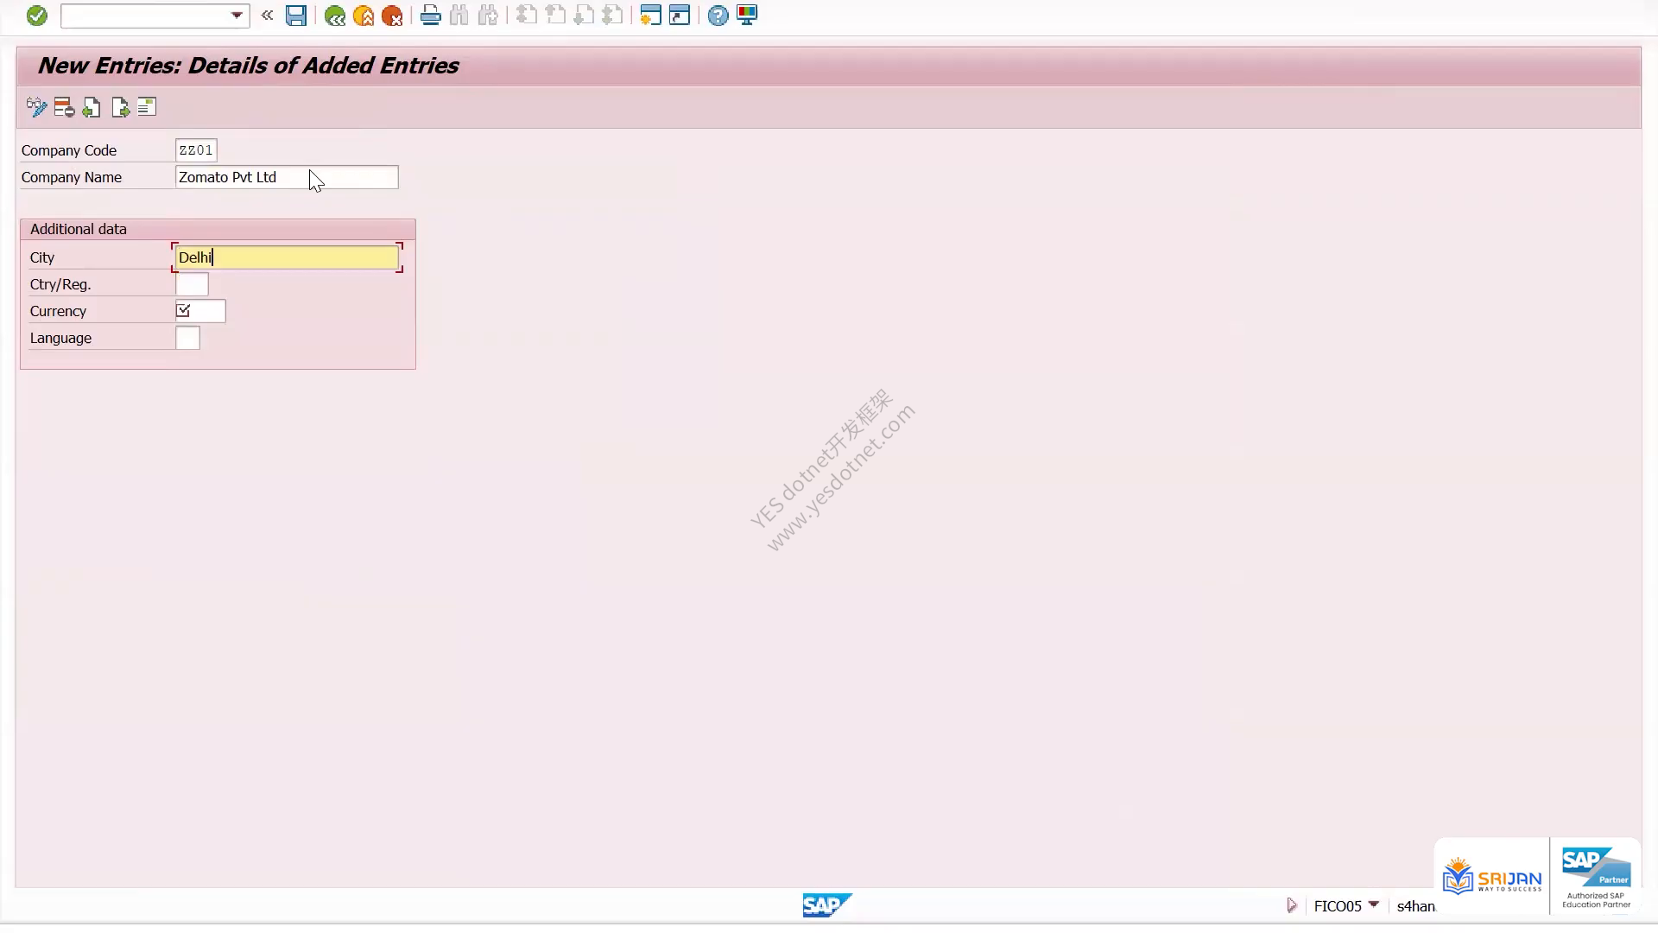Click the Create New Session icon
This screenshot has height=933, width=1658.
point(650,16)
